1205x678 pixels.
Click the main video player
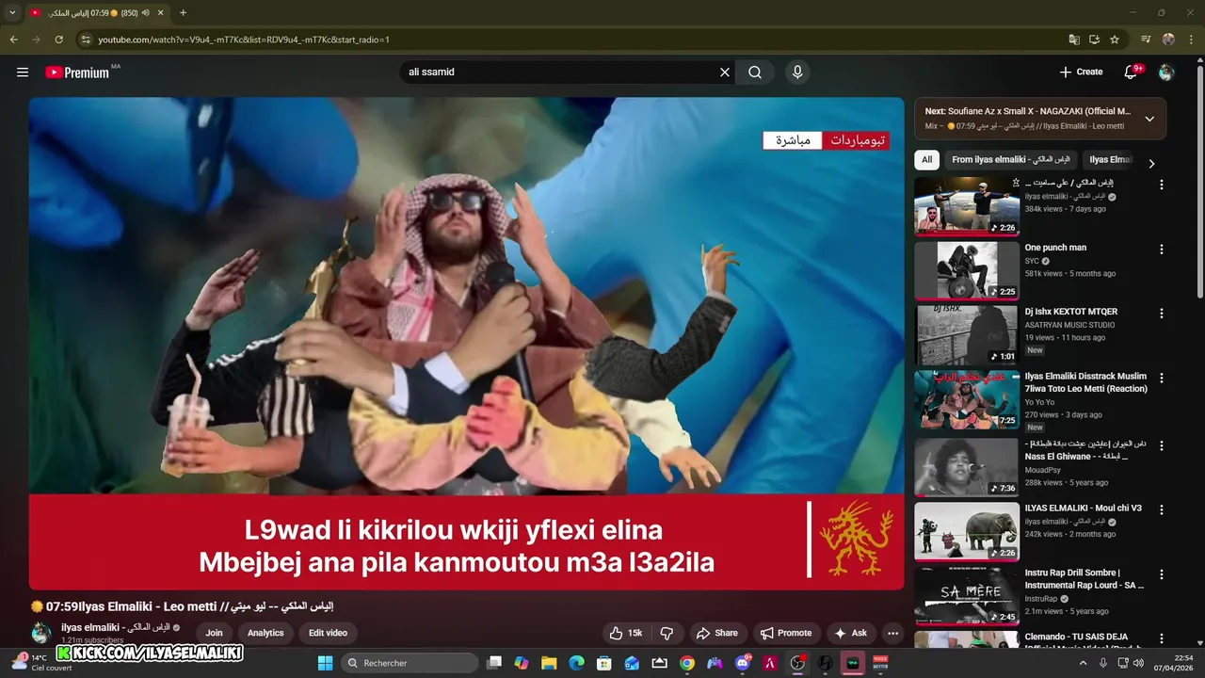pyautogui.click(x=466, y=343)
